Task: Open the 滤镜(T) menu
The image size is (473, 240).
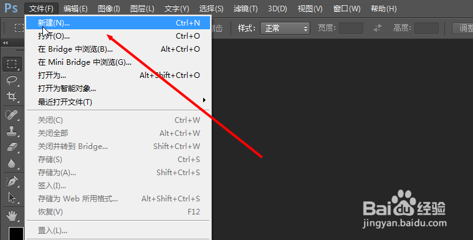Action: [x=246, y=9]
